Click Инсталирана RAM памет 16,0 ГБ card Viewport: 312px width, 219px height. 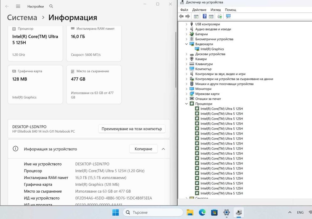(94, 43)
